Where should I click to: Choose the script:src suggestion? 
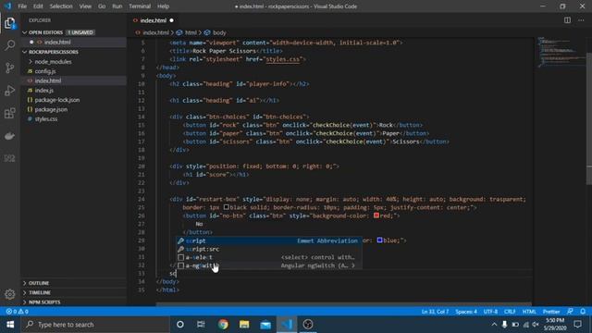[x=268, y=249]
